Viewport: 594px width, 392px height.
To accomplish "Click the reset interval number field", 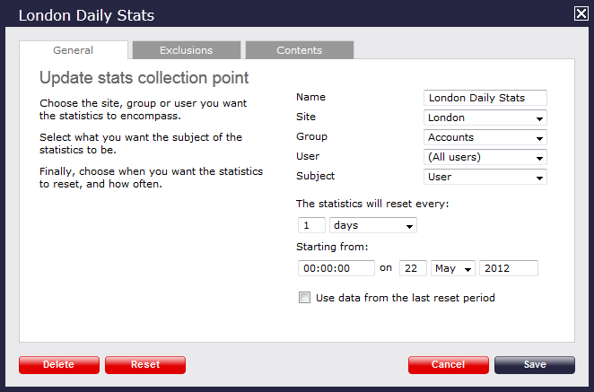I will 311,225.
